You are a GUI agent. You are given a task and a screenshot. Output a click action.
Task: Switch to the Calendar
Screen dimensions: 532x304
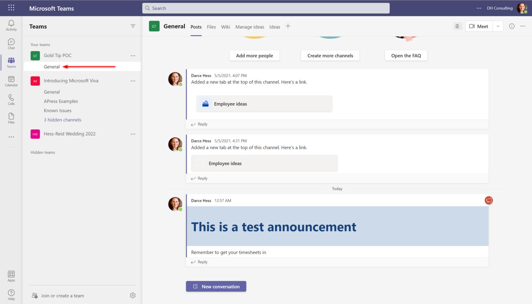[11, 81]
